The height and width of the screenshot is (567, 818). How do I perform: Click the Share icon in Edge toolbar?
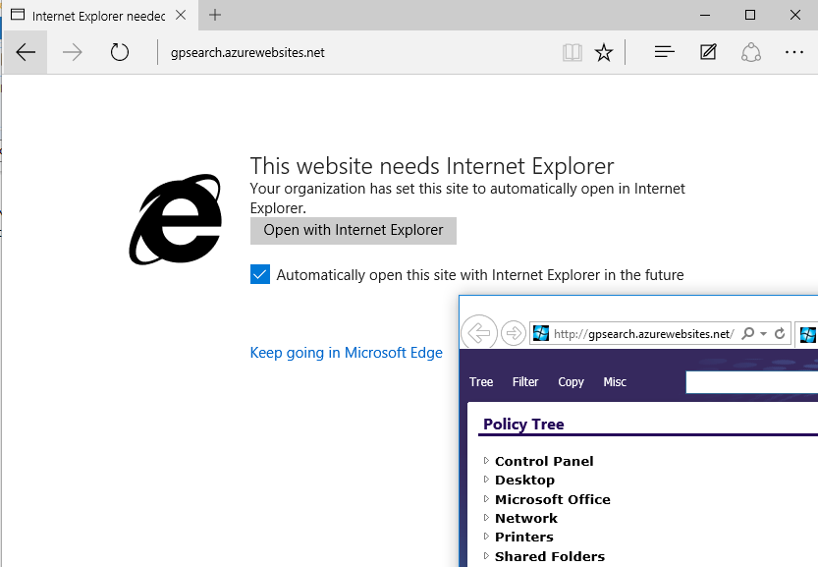[x=751, y=53]
